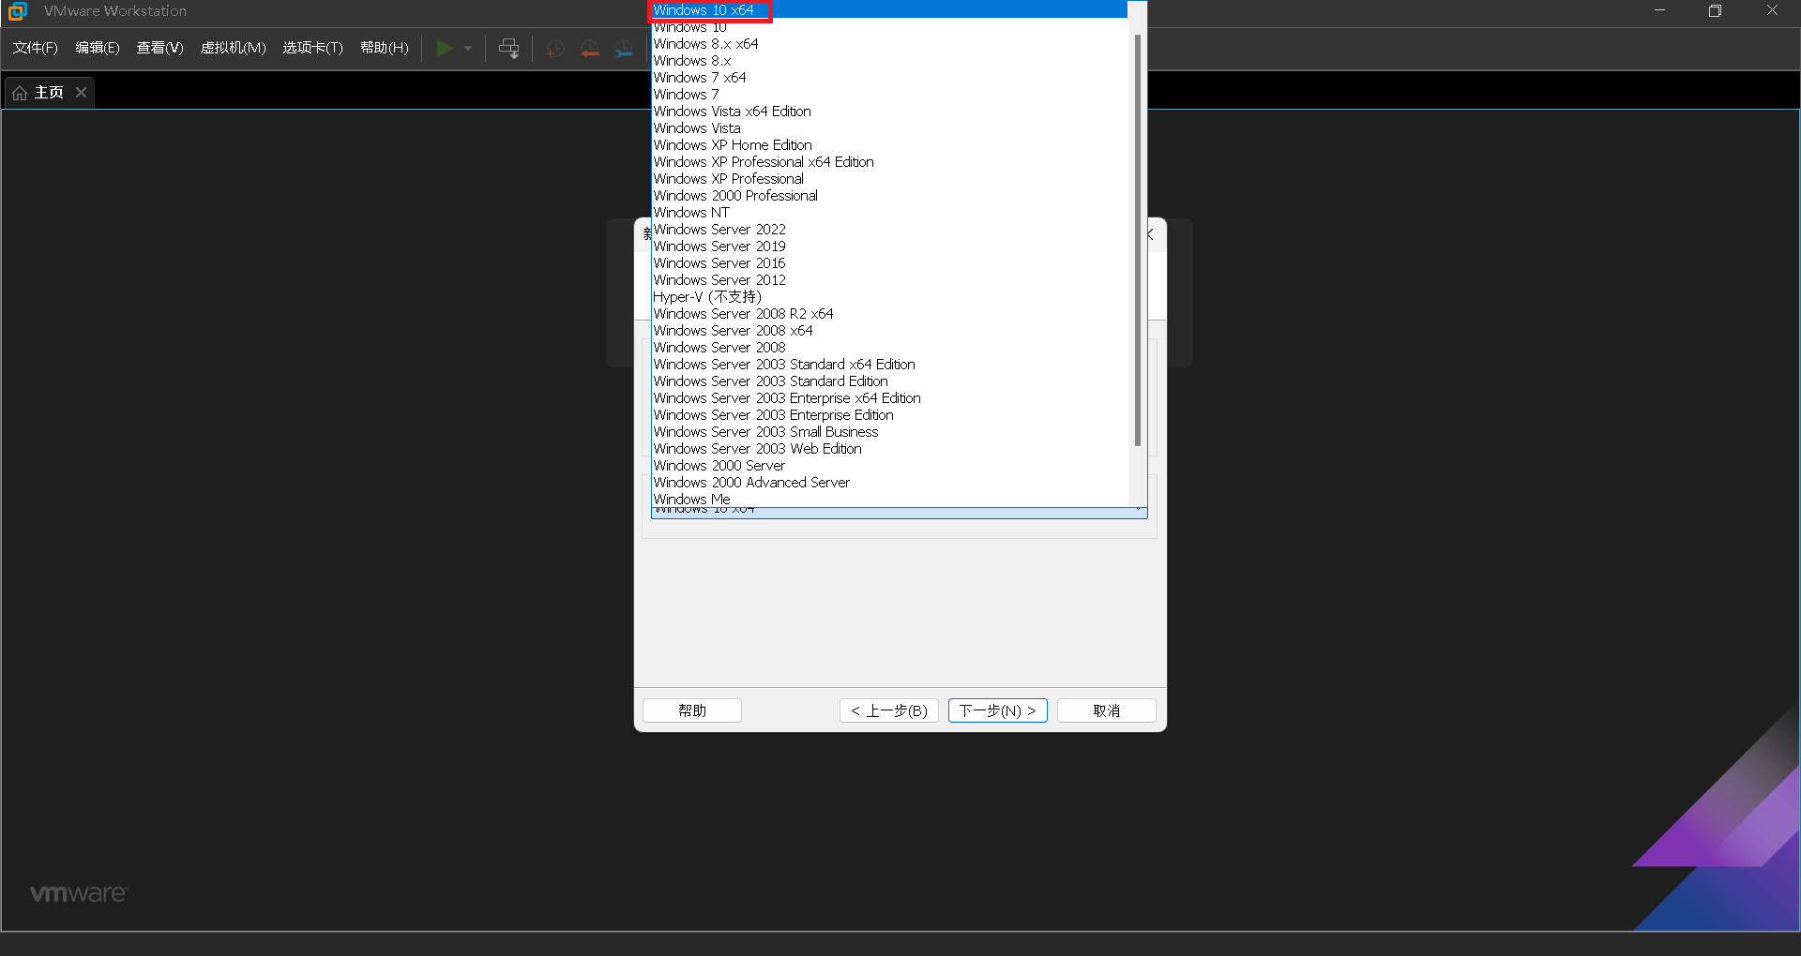Choose the Windows 7 entry without x64

tap(889, 95)
